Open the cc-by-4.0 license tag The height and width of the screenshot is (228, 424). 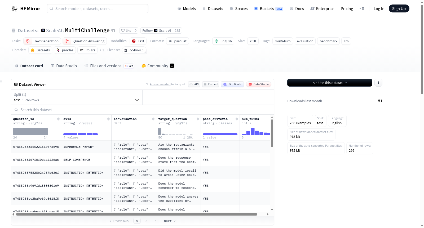(134, 50)
